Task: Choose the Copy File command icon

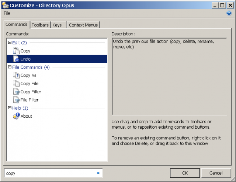Action: tap(16, 83)
